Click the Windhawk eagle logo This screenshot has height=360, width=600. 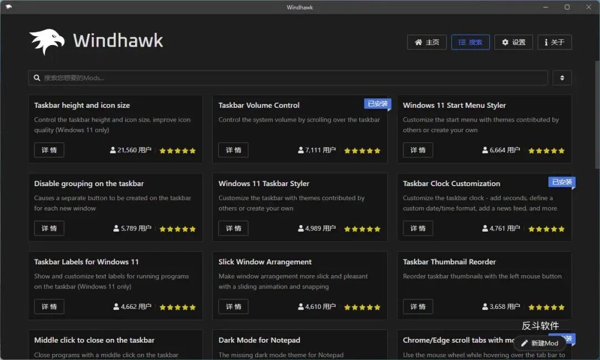47,41
